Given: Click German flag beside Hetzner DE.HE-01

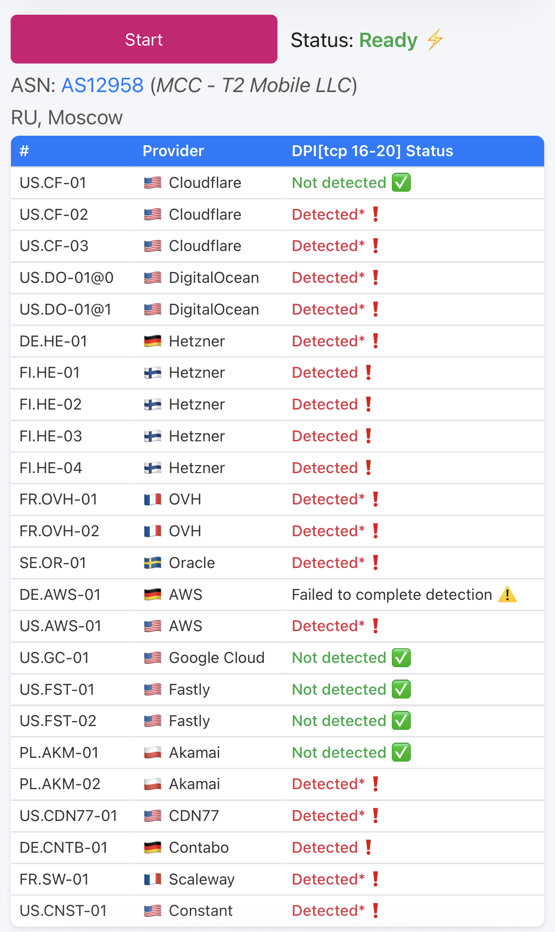Looking at the screenshot, I should pos(153,341).
